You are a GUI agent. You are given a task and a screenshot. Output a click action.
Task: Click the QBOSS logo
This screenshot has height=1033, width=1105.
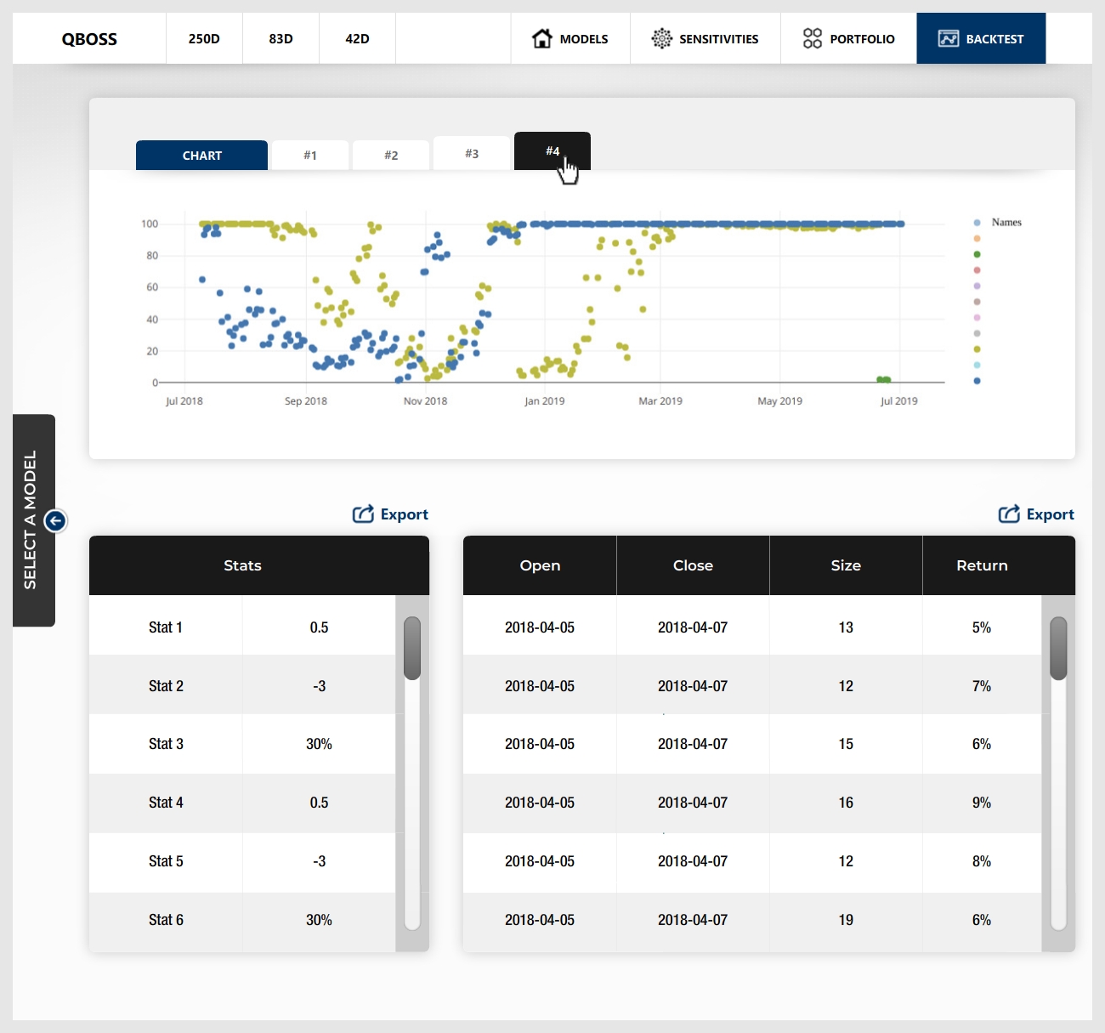[89, 39]
